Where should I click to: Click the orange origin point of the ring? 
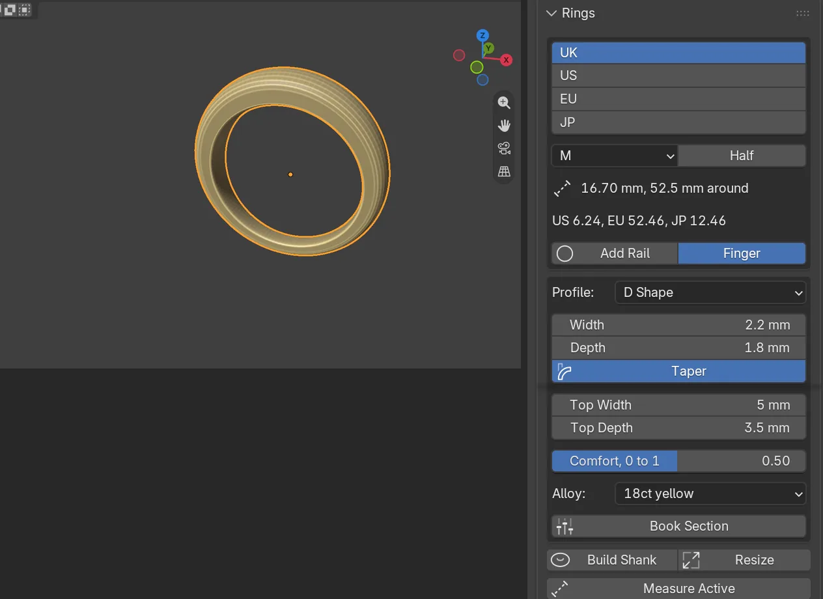coord(290,174)
